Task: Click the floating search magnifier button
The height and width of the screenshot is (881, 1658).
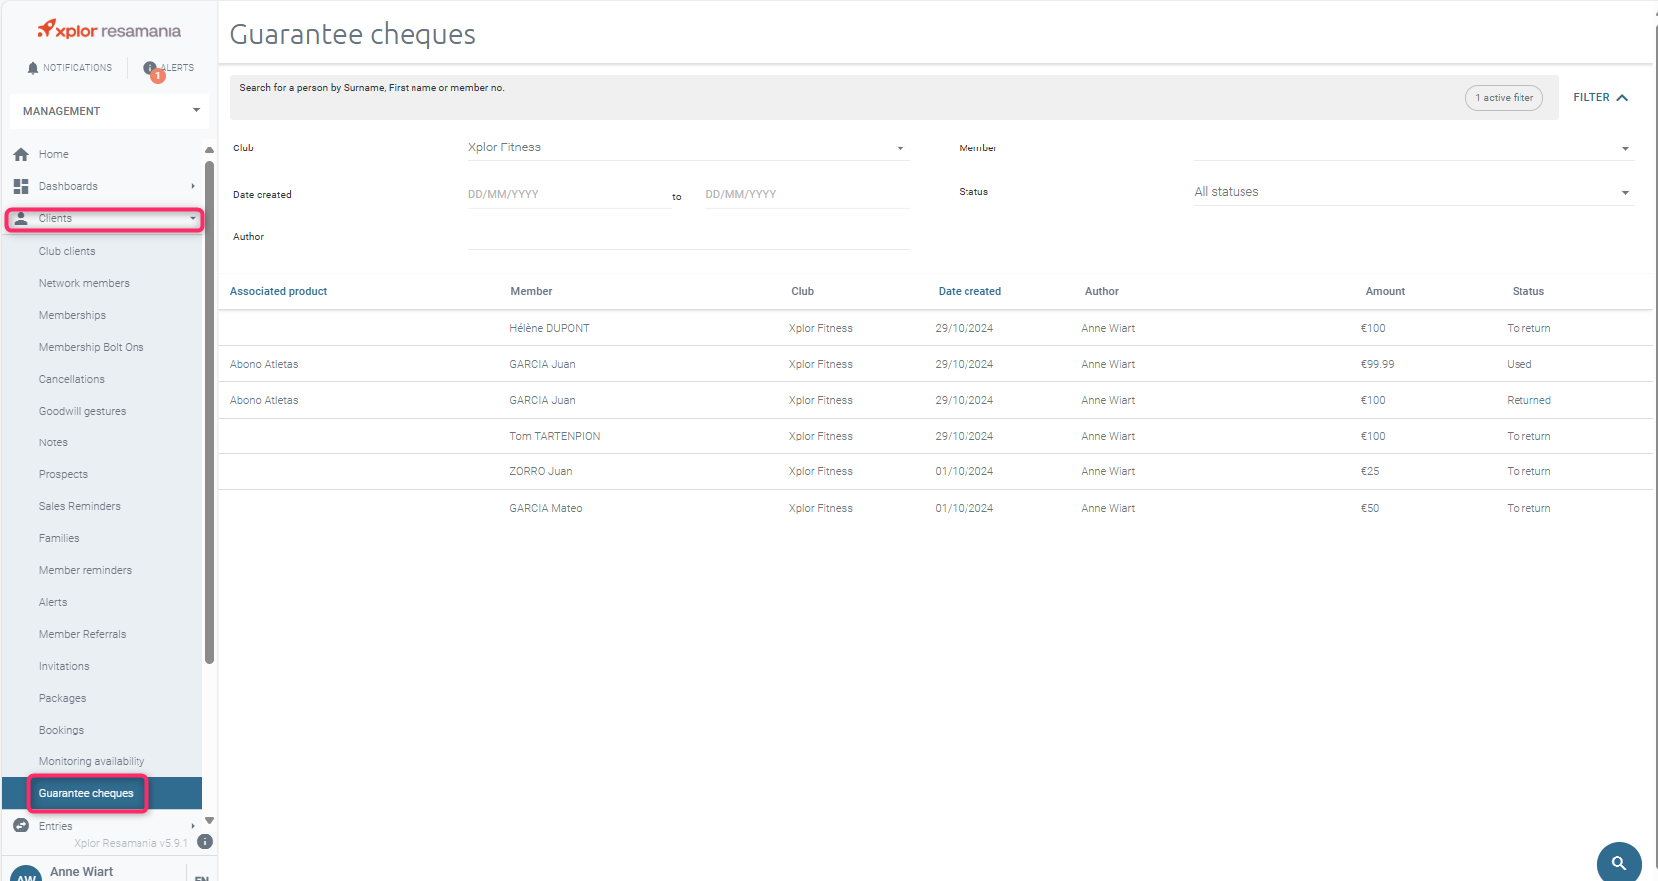Action: tap(1619, 863)
